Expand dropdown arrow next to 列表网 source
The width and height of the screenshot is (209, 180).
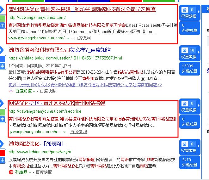tap(30, 173)
